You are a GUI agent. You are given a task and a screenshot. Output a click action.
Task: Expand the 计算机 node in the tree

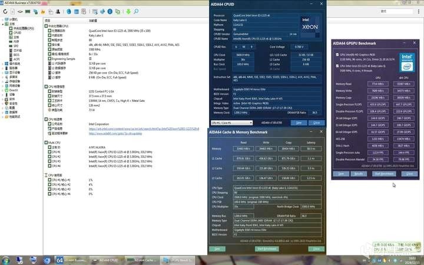point(3,19)
